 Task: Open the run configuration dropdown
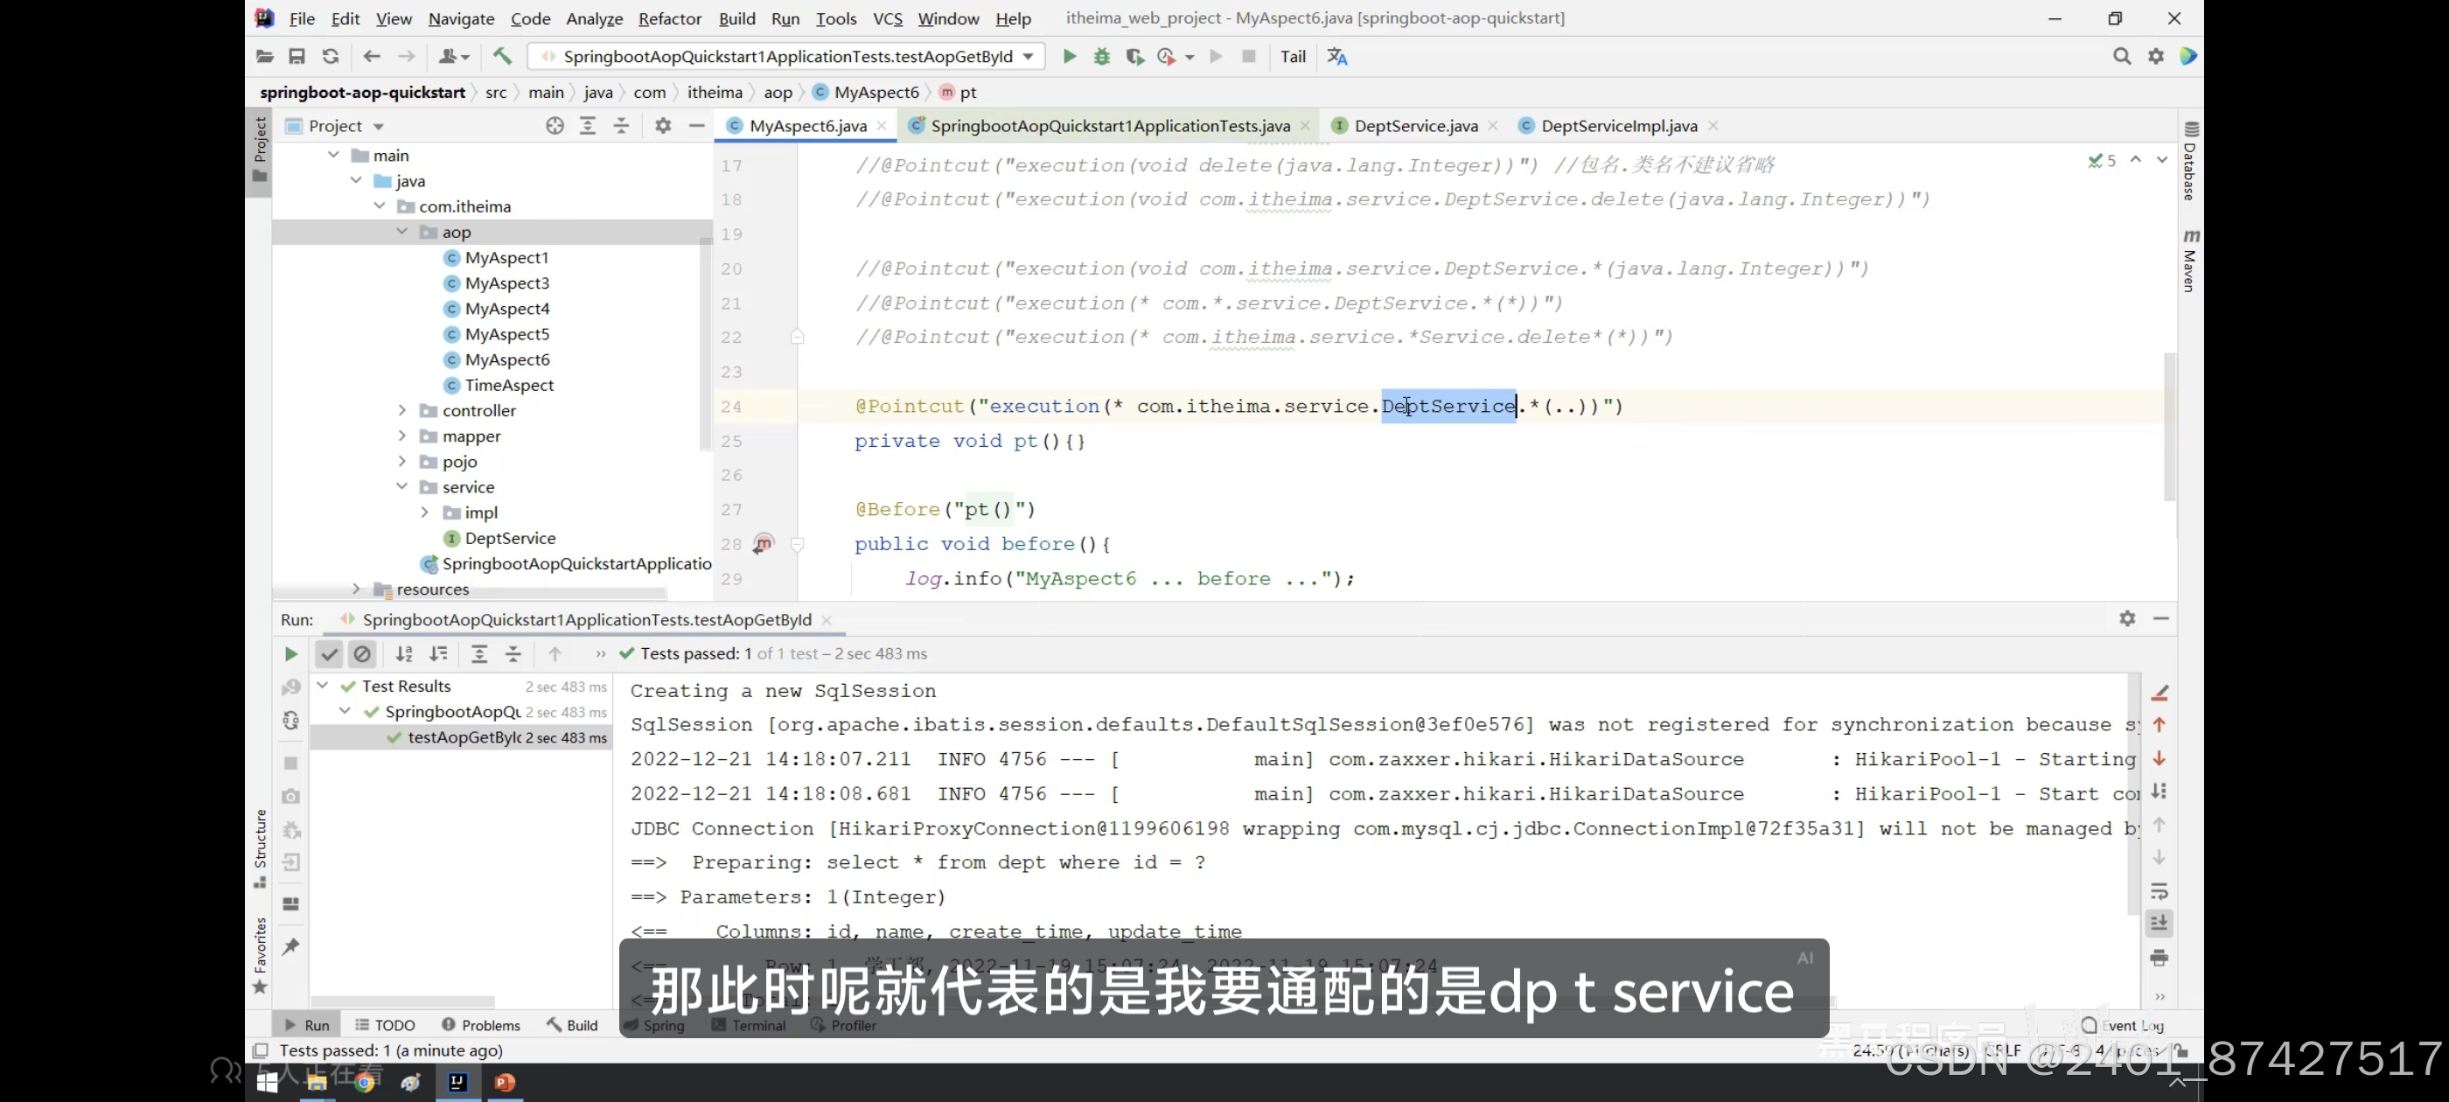click(1029, 57)
